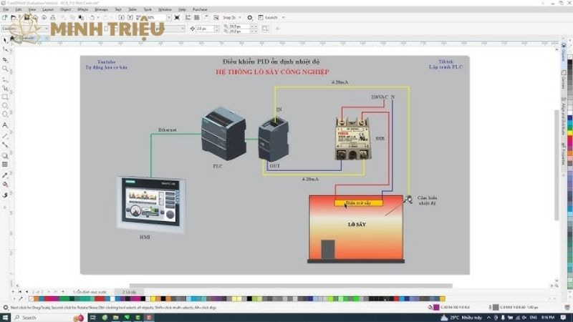
Task: Open the Effects menu
Action: (x=82, y=9)
